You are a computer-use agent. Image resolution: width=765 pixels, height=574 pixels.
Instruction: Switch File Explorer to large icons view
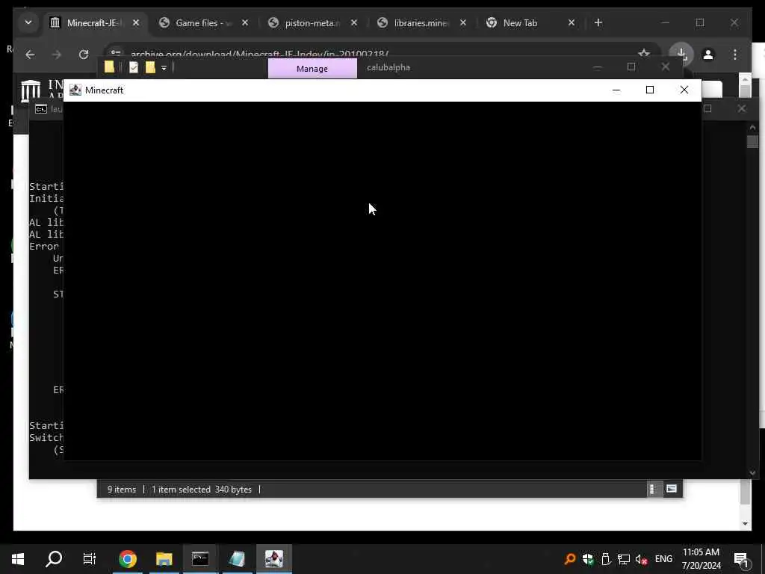[672, 489]
